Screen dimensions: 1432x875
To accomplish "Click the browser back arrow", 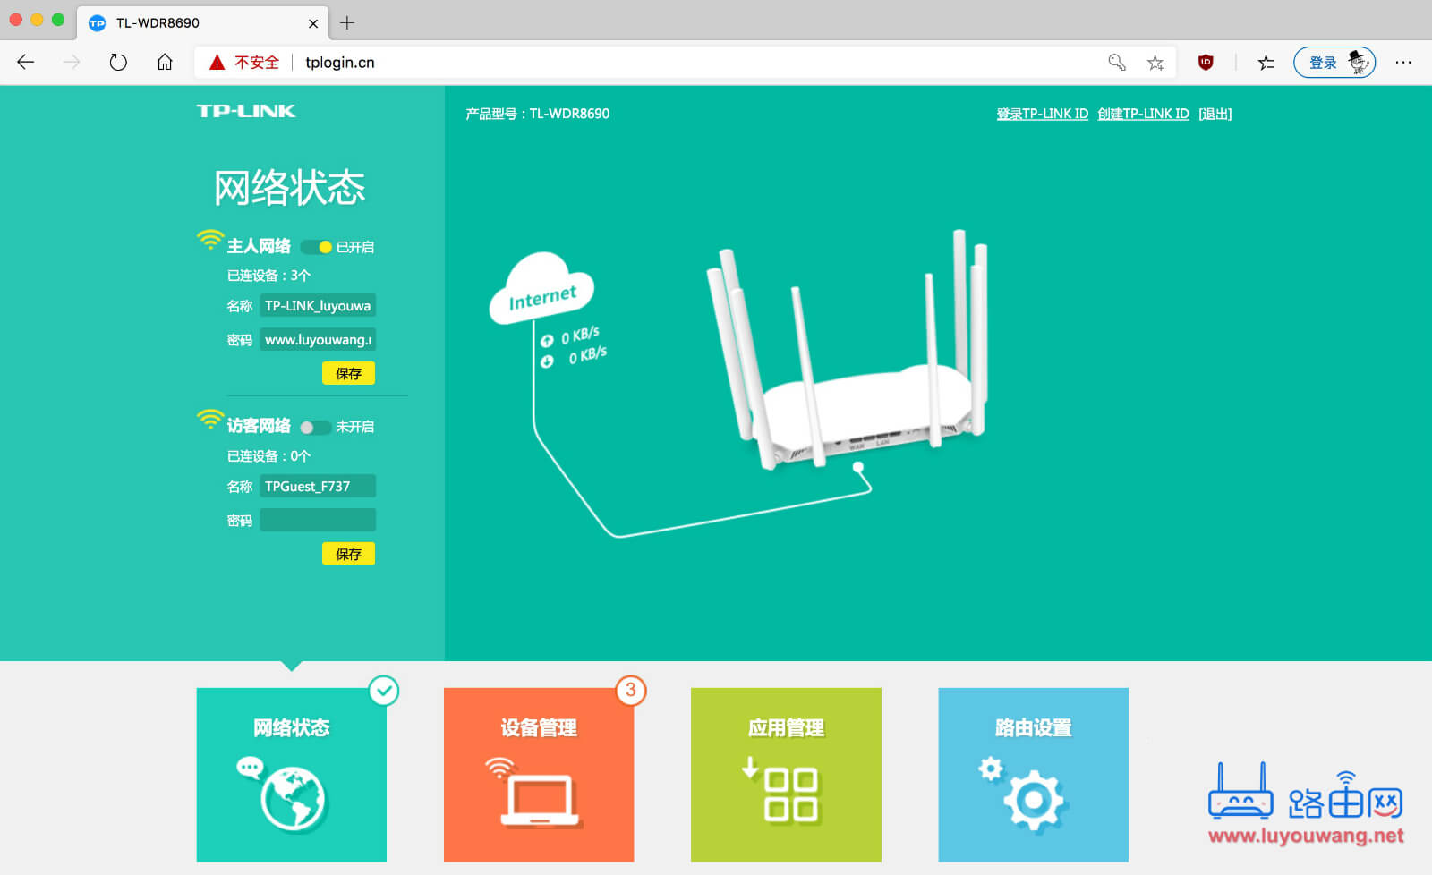I will pyautogui.click(x=26, y=62).
